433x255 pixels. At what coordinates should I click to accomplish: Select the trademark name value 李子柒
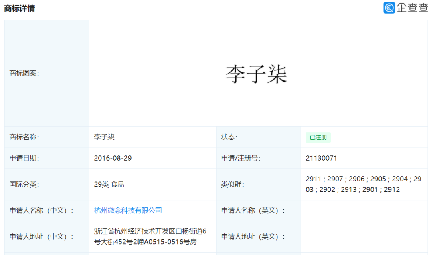click(x=104, y=137)
